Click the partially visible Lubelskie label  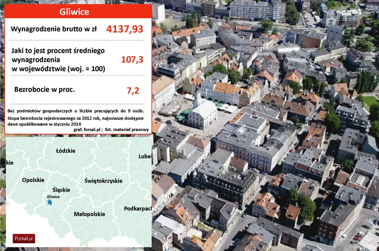coord(145,156)
